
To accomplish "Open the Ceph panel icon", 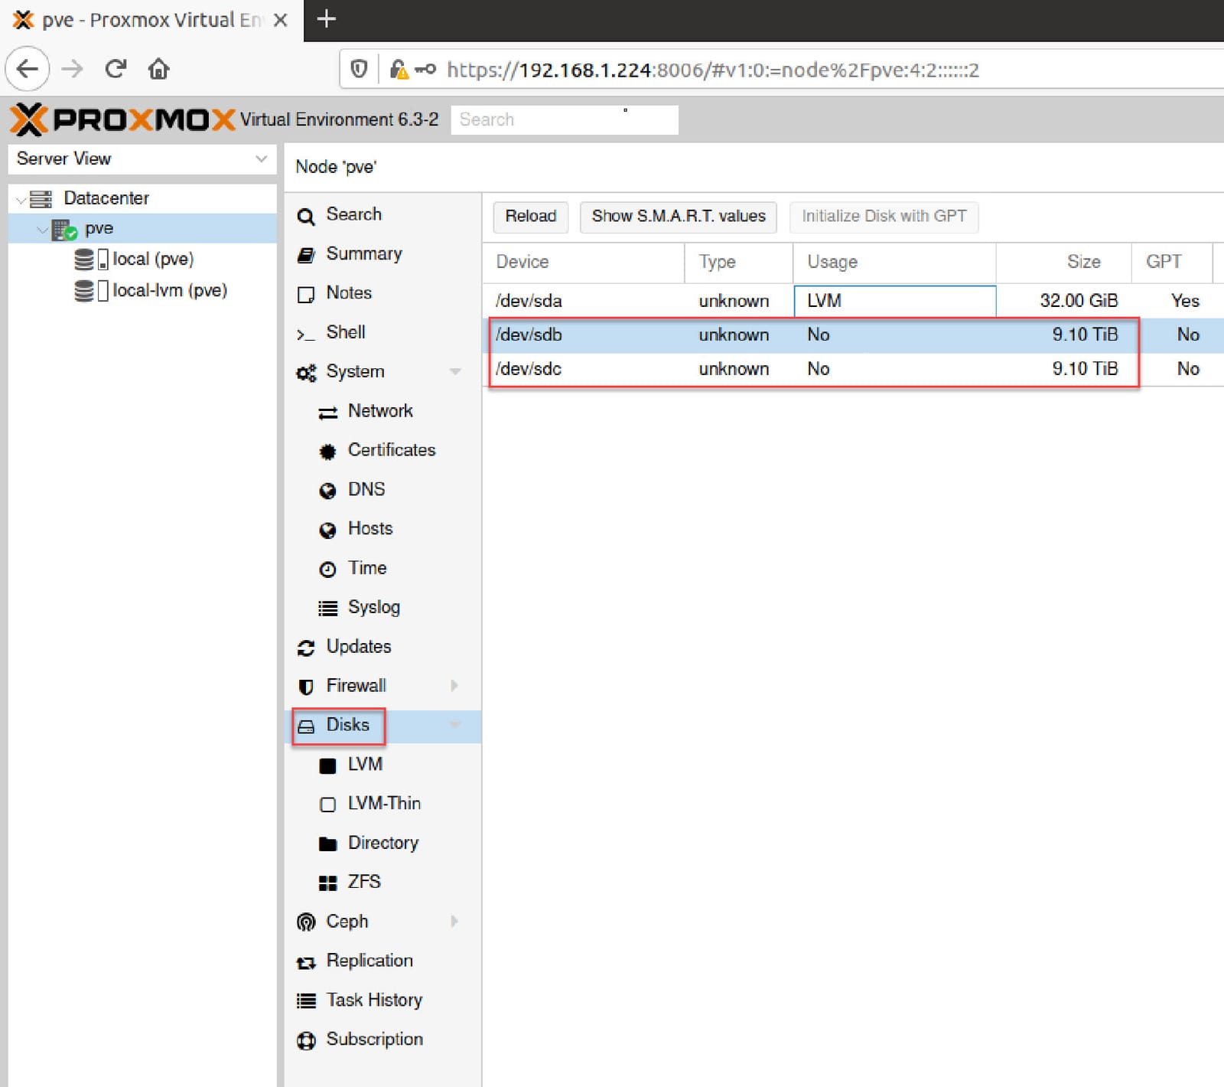I will point(306,922).
